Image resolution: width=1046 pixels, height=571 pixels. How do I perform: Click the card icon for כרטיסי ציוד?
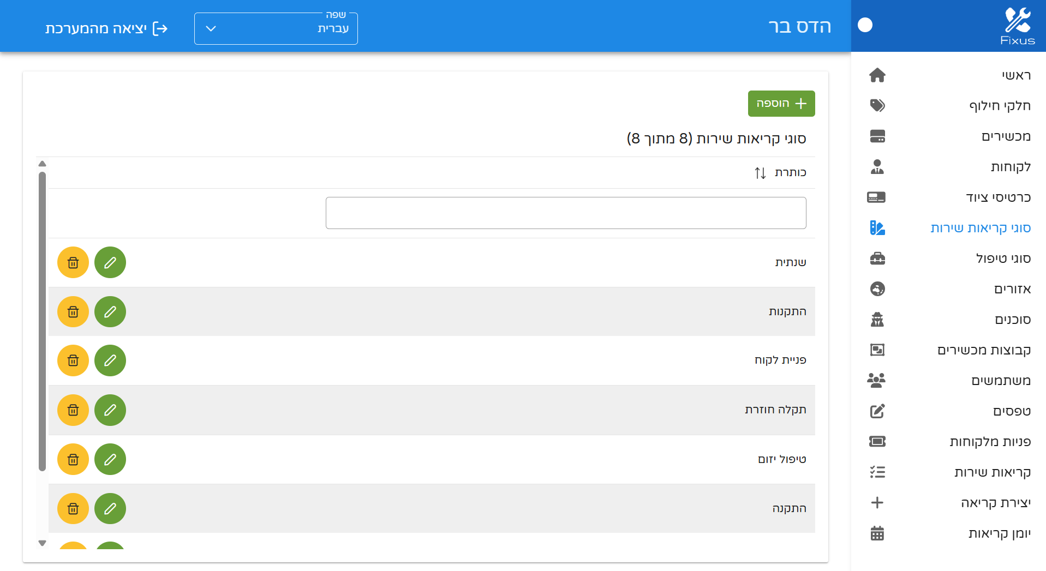point(876,197)
